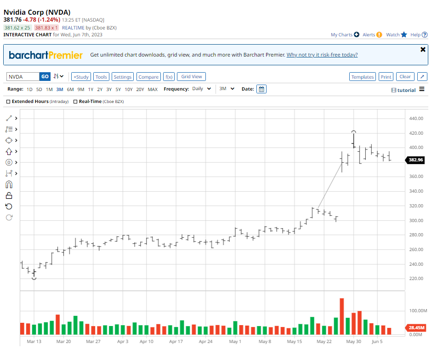Click the Alerts exclamation icon
The image size is (443, 355).
[x=379, y=34]
